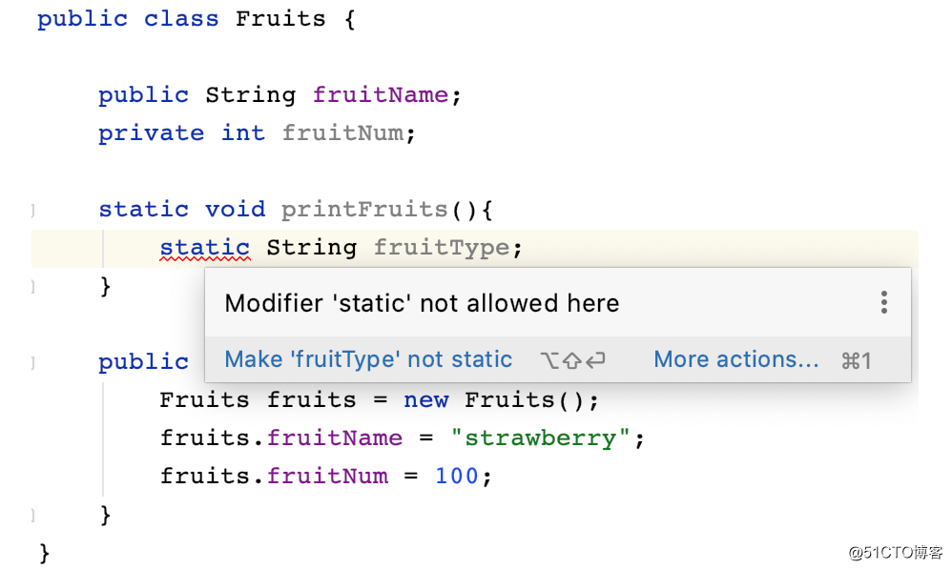The width and height of the screenshot is (952, 570).
Task: Click the error message "Modifier 'static' not allowed here"
Action: pos(422,303)
